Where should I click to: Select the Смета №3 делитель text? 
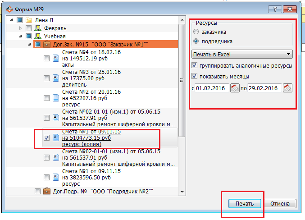click(91, 78)
